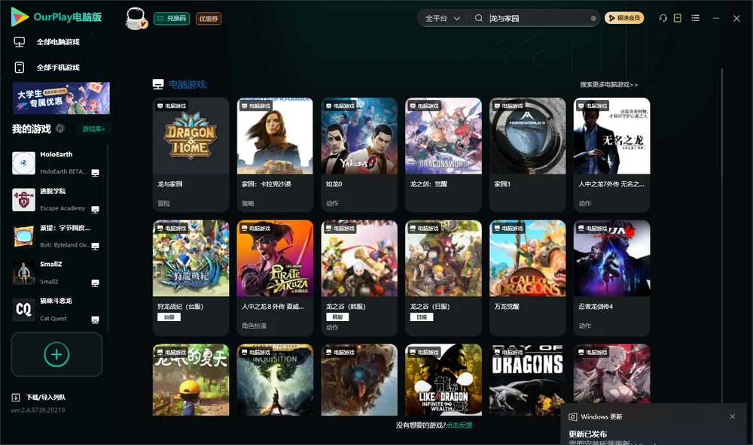
Task: Click the 电脑游戏 section header icon
Action: tap(158, 84)
